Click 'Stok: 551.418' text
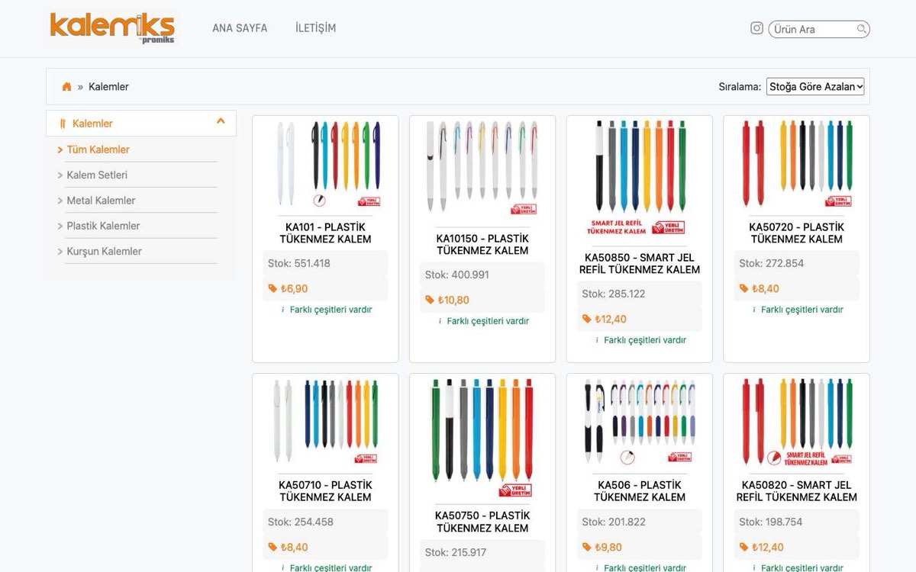 point(299,263)
